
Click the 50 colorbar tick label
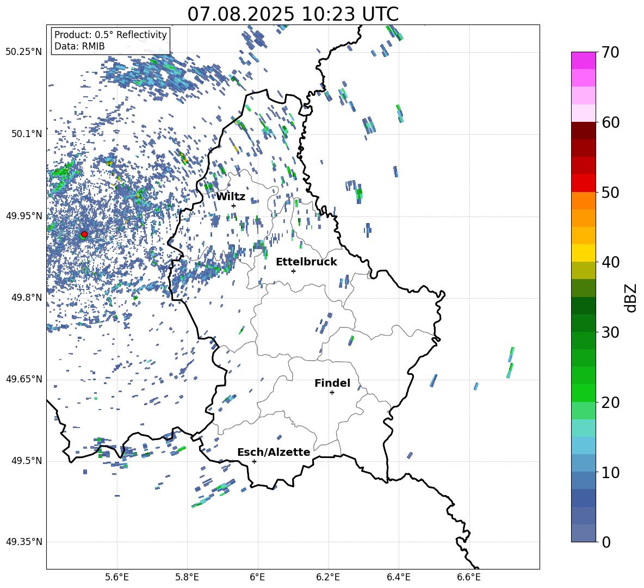point(611,192)
